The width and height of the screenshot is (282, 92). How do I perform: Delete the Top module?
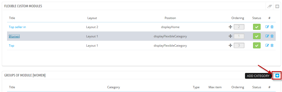[x=272, y=45]
